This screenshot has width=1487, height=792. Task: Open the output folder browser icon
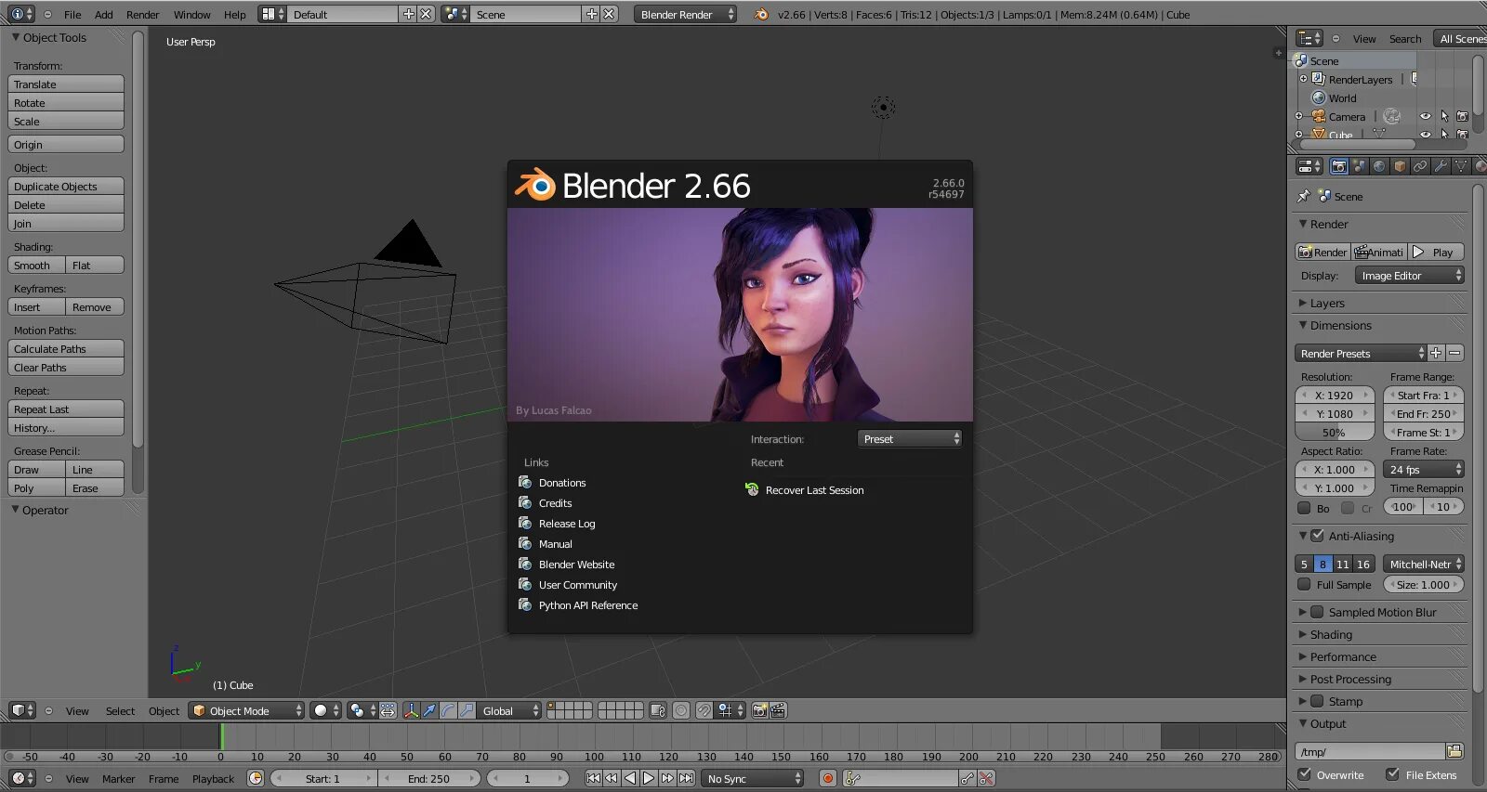coord(1454,751)
